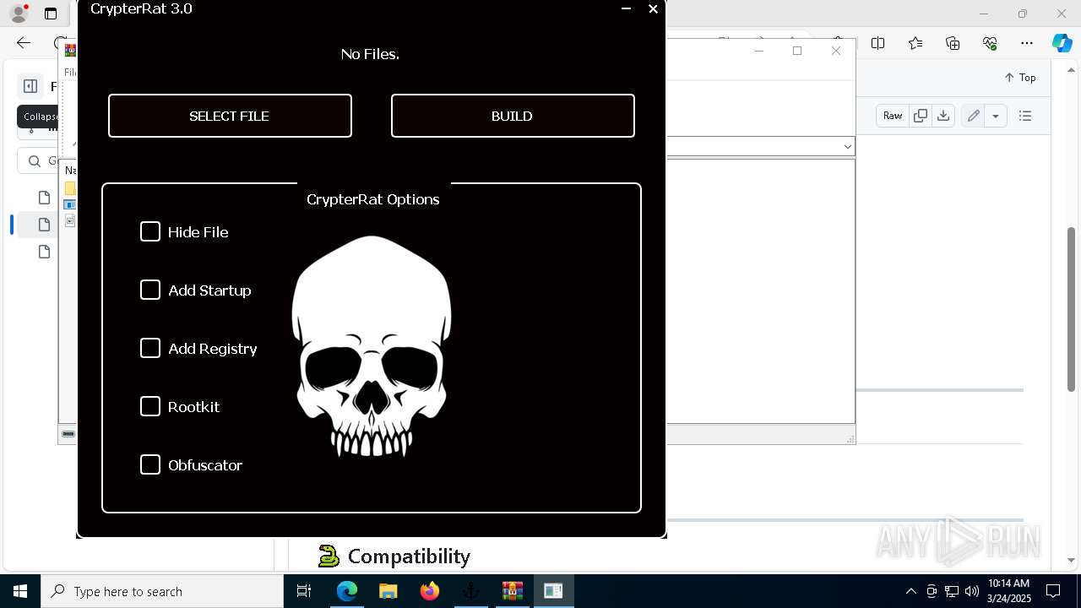This screenshot has height=608, width=1081.
Task: Open Edge Favorites icon
Action: click(915, 43)
